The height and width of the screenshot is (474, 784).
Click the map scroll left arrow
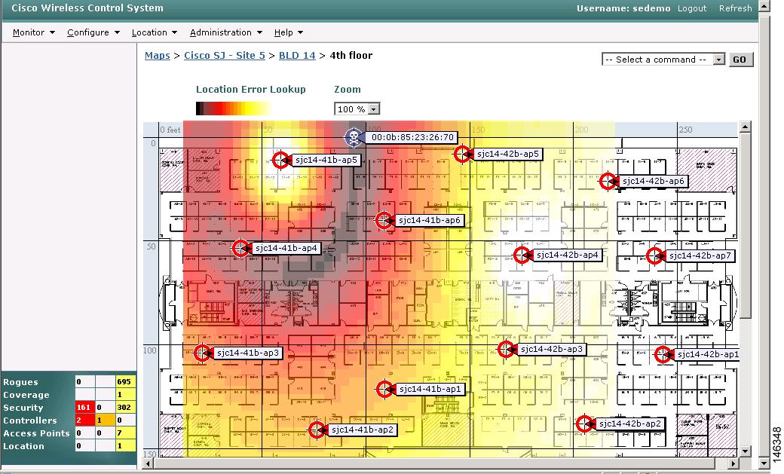[149, 463]
